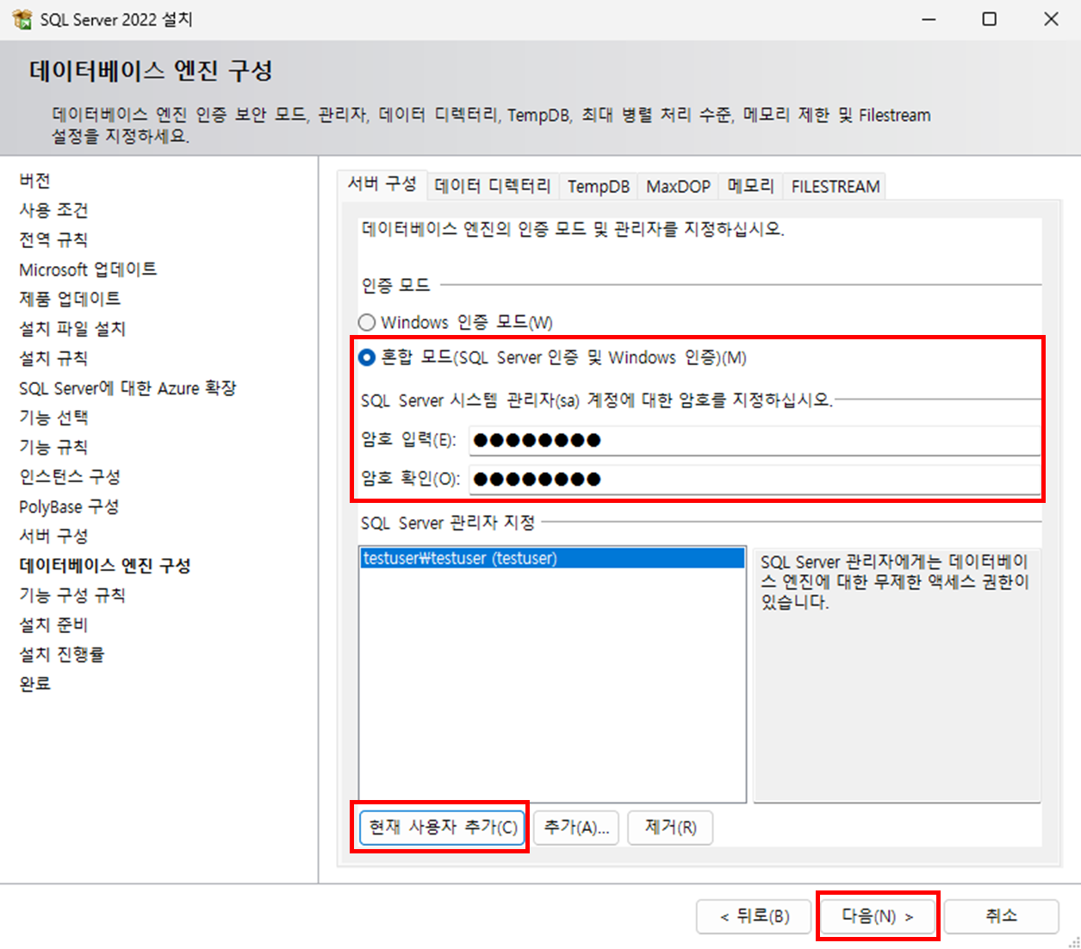
Task: Switch to the 데이터 디렉터리 tab
Action: point(493,186)
